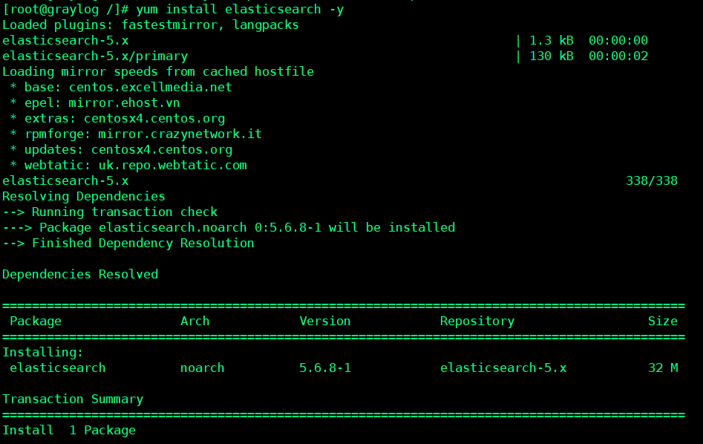Click the 'Version' column header
Image resolution: width=703 pixels, height=444 pixels.
(x=325, y=321)
